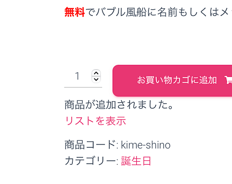The height and width of the screenshot is (184, 232).
Task: Click the shopping cart icon
Action: 228,80
